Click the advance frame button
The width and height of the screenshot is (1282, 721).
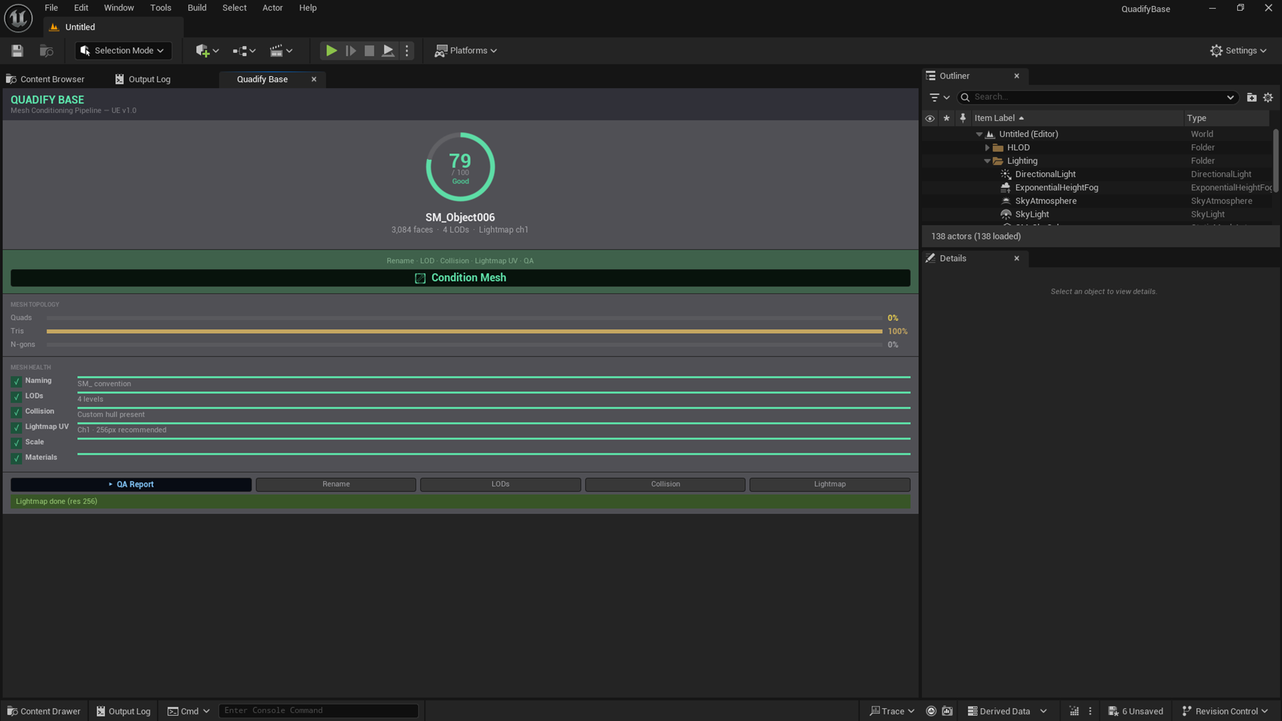click(x=351, y=51)
